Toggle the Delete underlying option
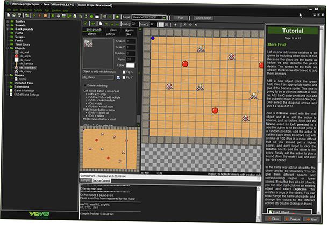This screenshot has height=225, width=327. point(85,85)
